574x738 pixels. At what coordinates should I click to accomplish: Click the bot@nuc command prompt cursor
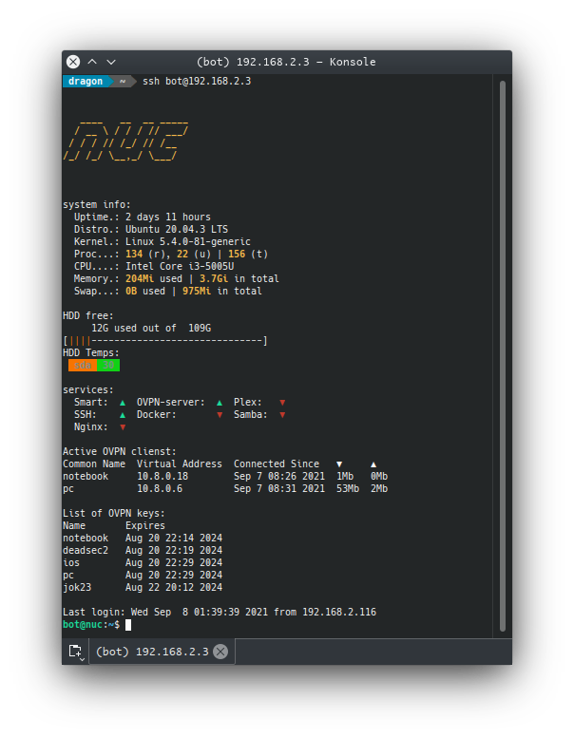pyautogui.click(x=128, y=625)
